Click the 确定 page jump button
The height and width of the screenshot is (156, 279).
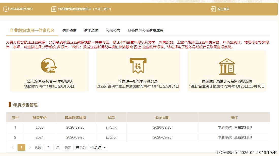pos(68,147)
